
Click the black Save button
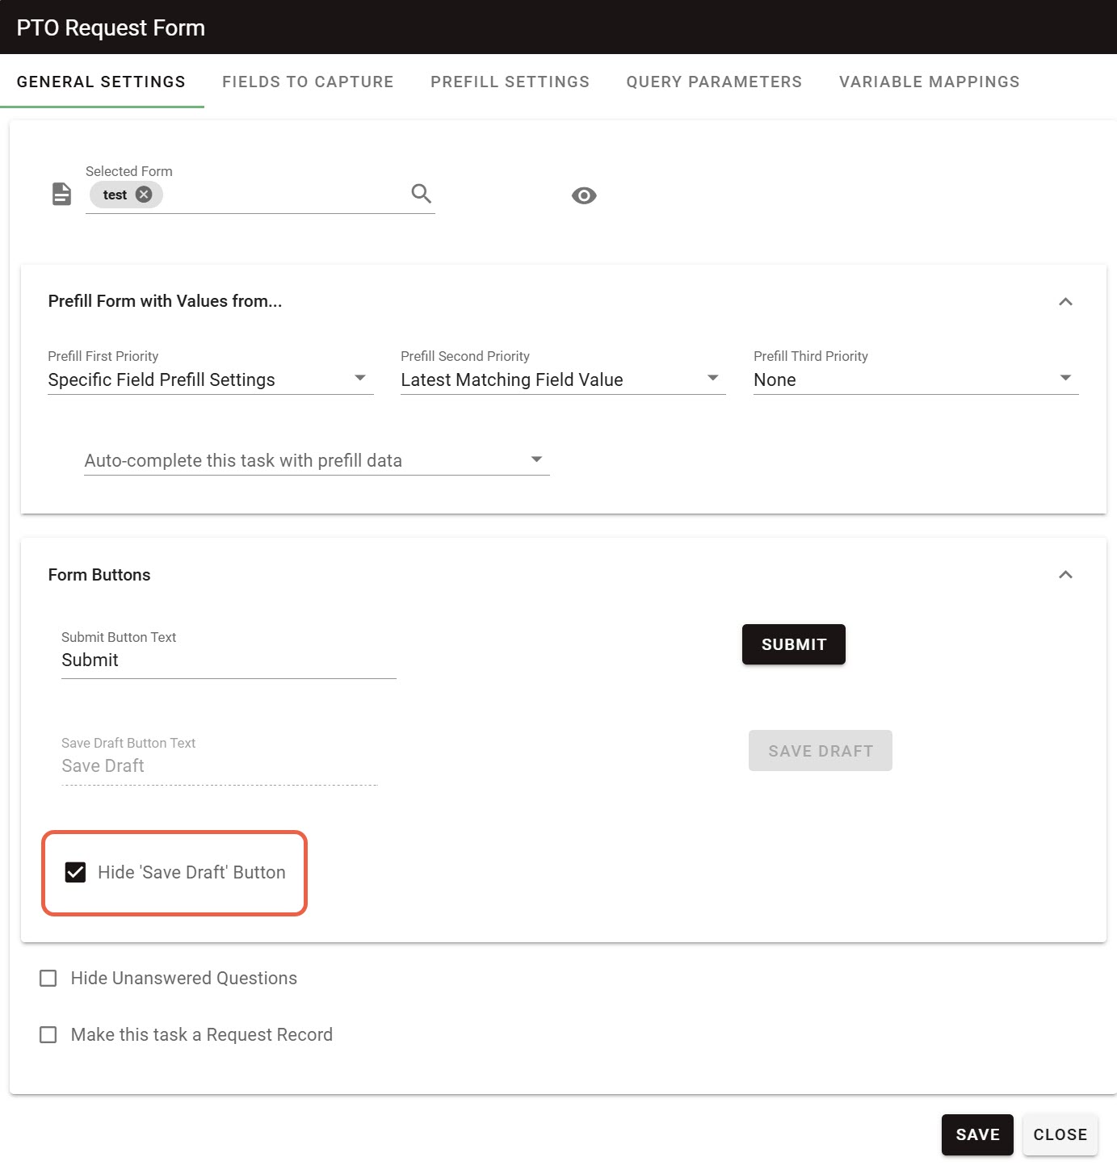(x=976, y=1134)
